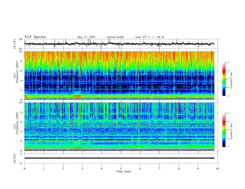Click the "-3" label on lower colorbar
The image size is (245, 189).
228,113
